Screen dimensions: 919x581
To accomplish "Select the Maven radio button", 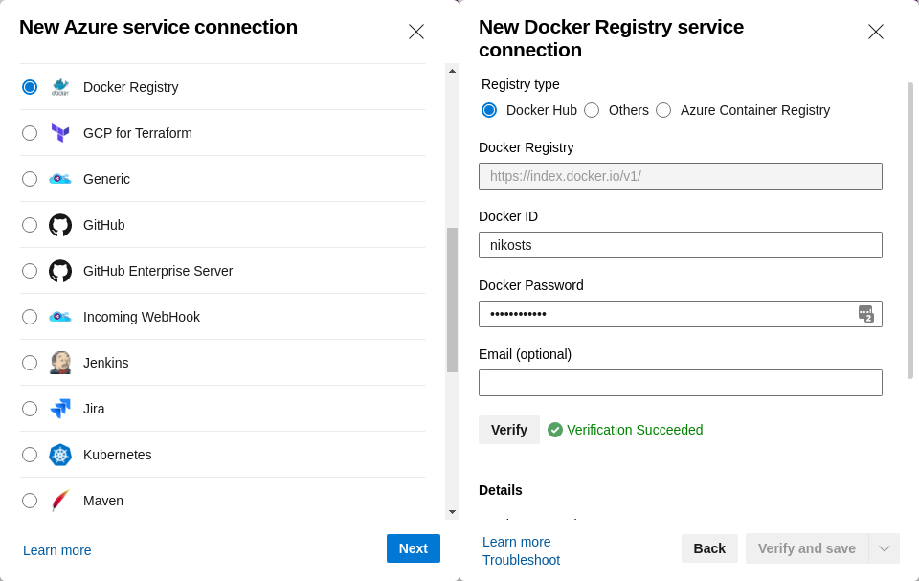I will point(30,501).
